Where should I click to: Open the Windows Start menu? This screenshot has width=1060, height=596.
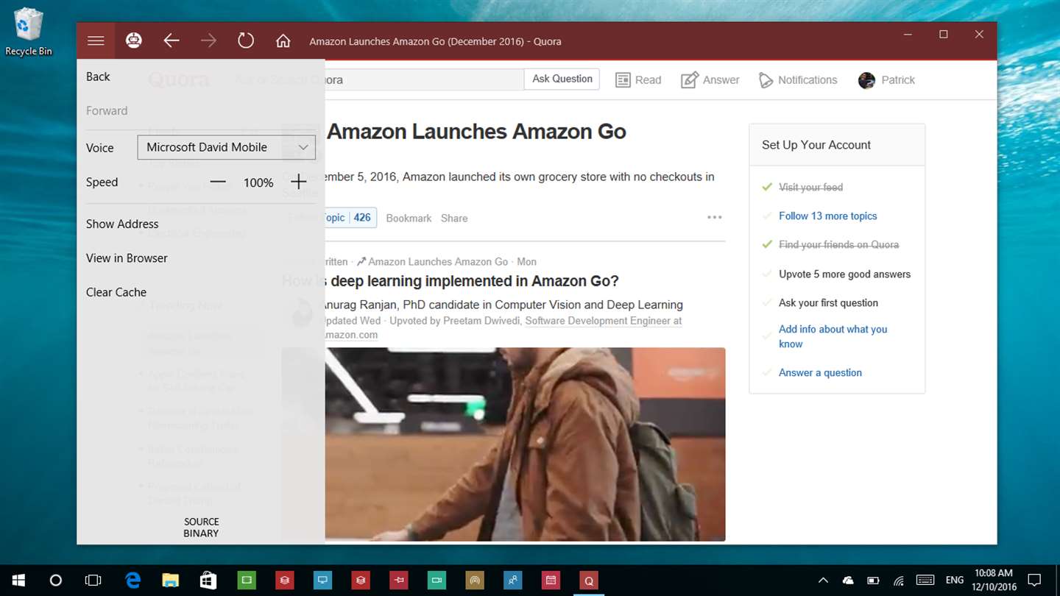pos(18,581)
